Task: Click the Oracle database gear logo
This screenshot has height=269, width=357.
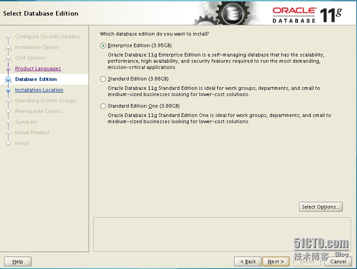Action: [x=233, y=13]
